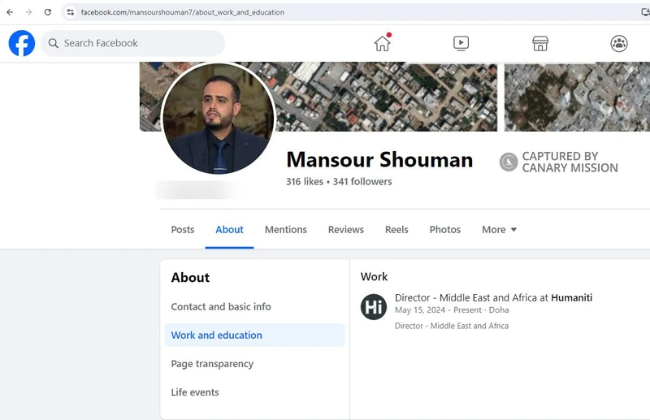Image resolution: width=650 pixels, height=420 pixels.
Task: Click the Humaniti company logo icon
Action: tap(374, 307)
